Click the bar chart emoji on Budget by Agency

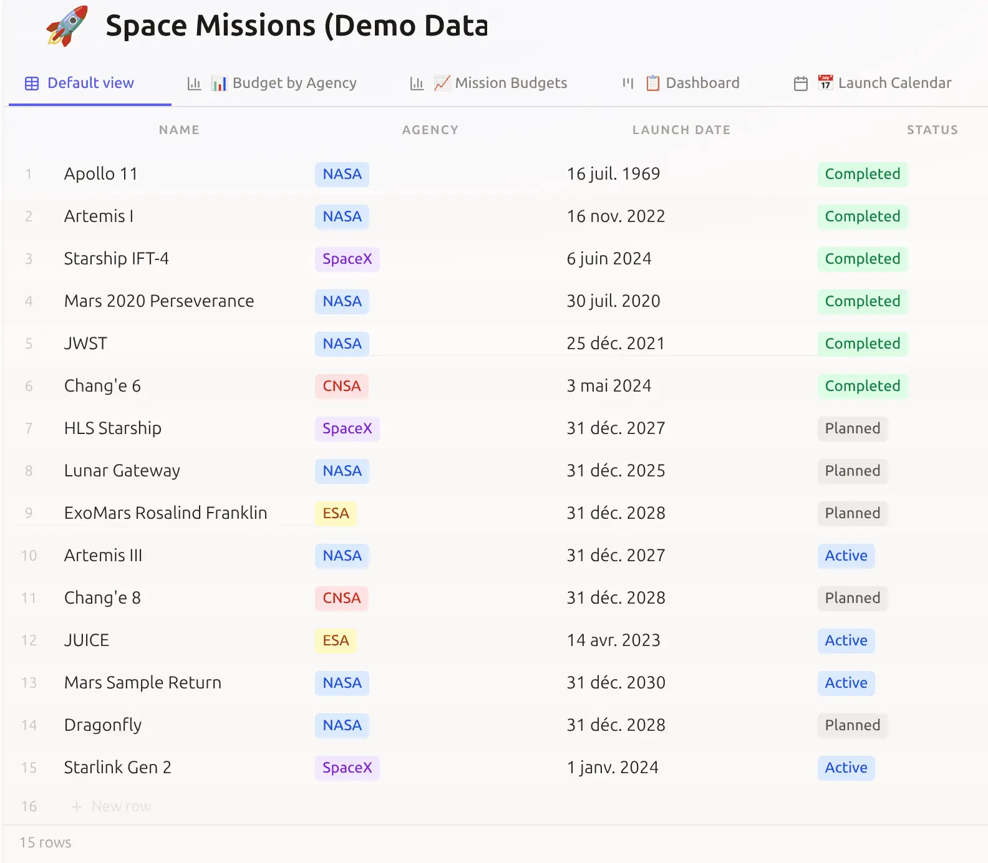coord(219,84)
